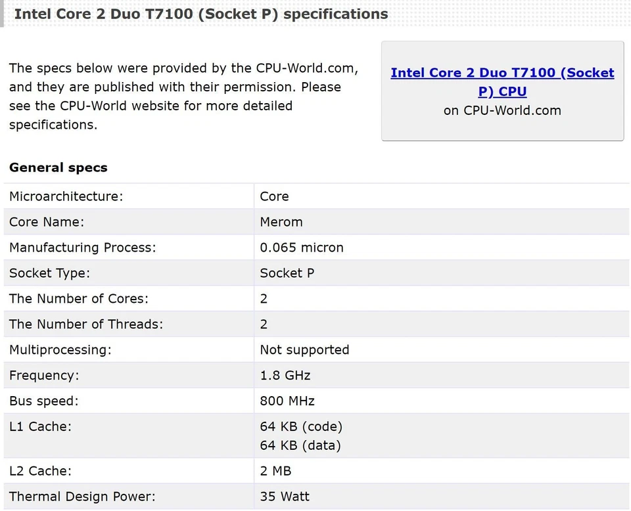Image resolution: width=631 pixels, height=511 pixels.
Task: Click the General specs section title
Action: (58, 167)
